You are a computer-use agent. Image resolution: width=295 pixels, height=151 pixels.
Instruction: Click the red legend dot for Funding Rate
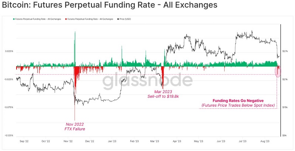(x=66, y=19)
